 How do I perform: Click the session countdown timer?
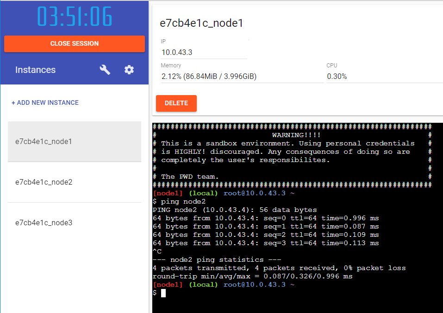pos(75,17)
